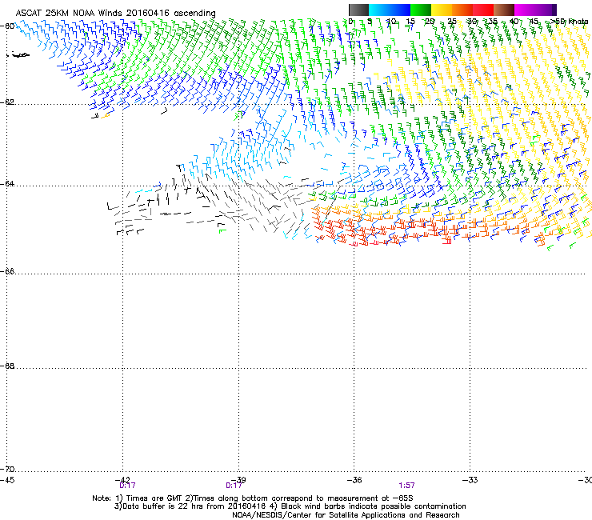Click the -45 longitude axis label

(7, 480)
